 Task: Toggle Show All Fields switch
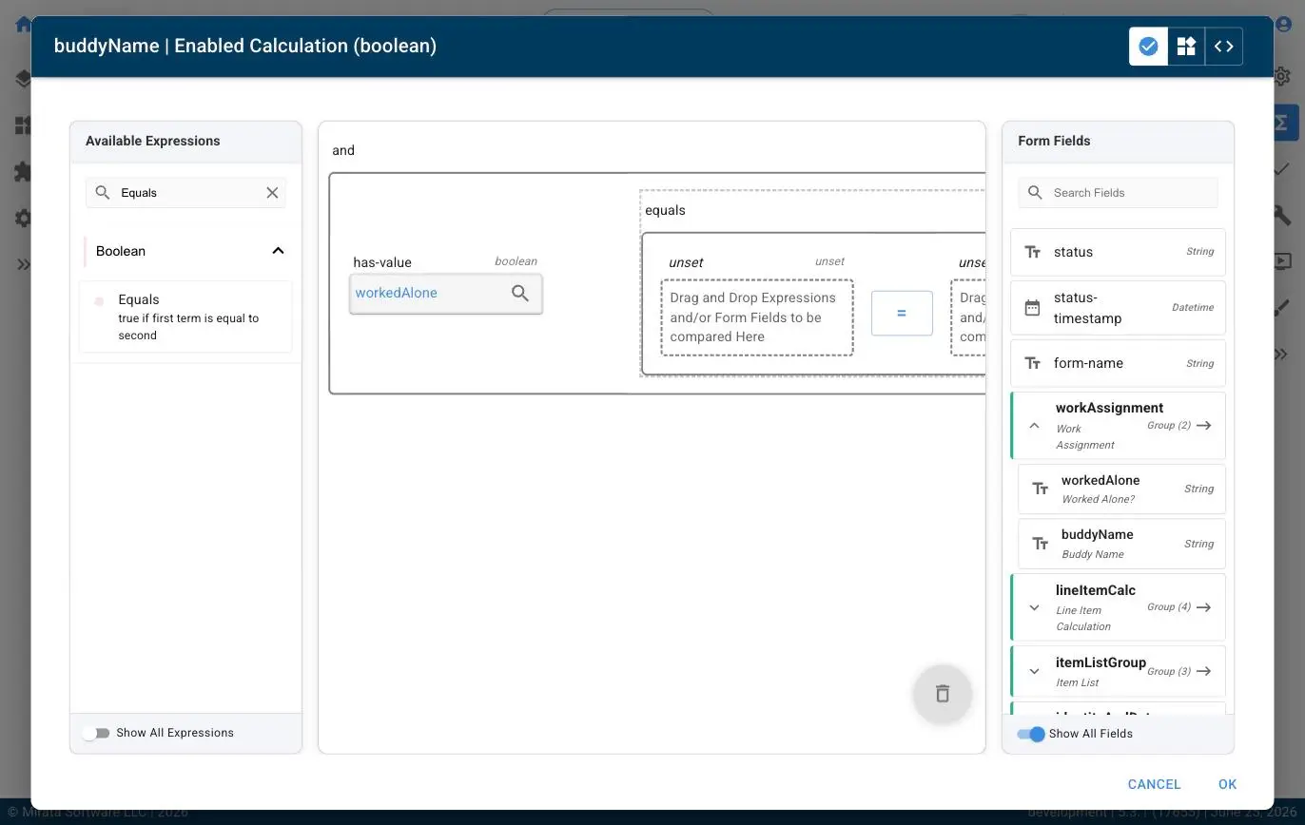point(1031,734)
